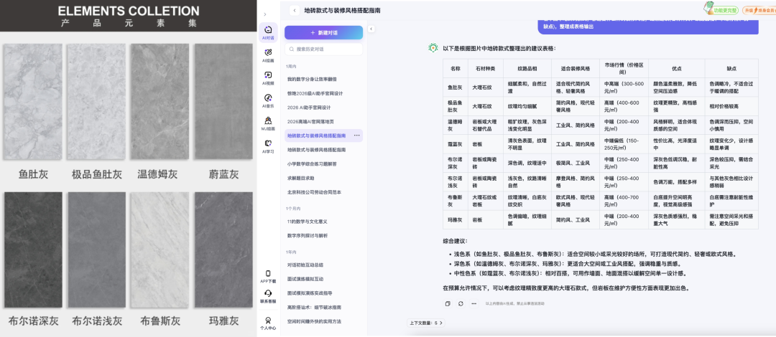
Task: Click the 布尔诺浅灰 tile sample image
Action: (x=96, y=250)
